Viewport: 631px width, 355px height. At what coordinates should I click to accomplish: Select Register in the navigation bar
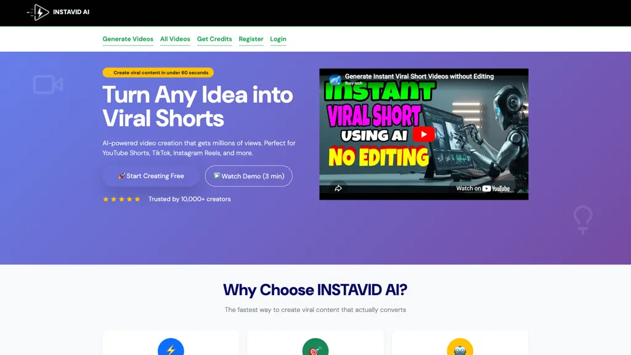251,39
